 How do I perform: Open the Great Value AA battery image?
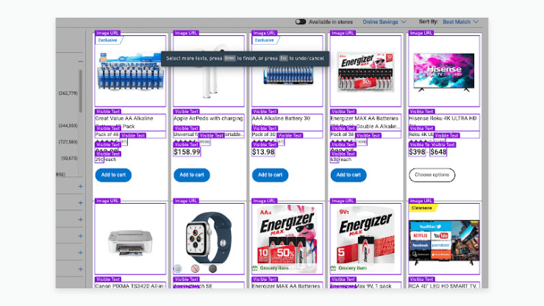(130, 71)
